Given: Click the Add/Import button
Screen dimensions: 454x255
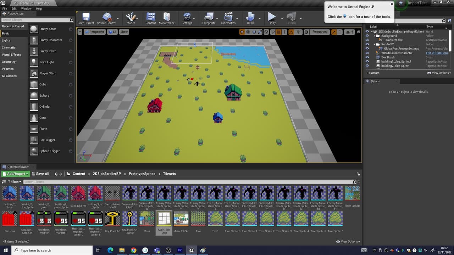Looking at the screenshot, I should click(15, 174).
